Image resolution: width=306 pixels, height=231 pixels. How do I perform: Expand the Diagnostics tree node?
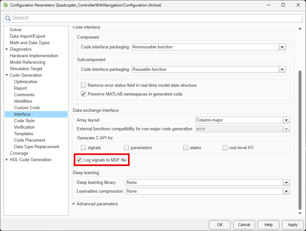coord(6,49)
